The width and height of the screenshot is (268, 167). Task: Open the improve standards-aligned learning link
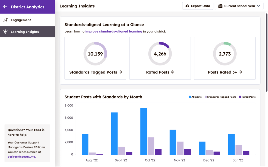coord(114,31)
